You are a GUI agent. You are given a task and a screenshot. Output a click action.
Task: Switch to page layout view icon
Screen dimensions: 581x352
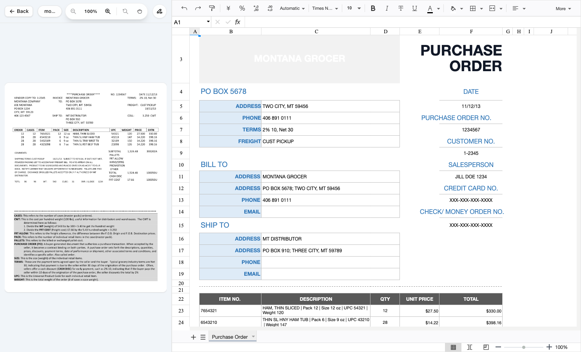tap(486, 347)
